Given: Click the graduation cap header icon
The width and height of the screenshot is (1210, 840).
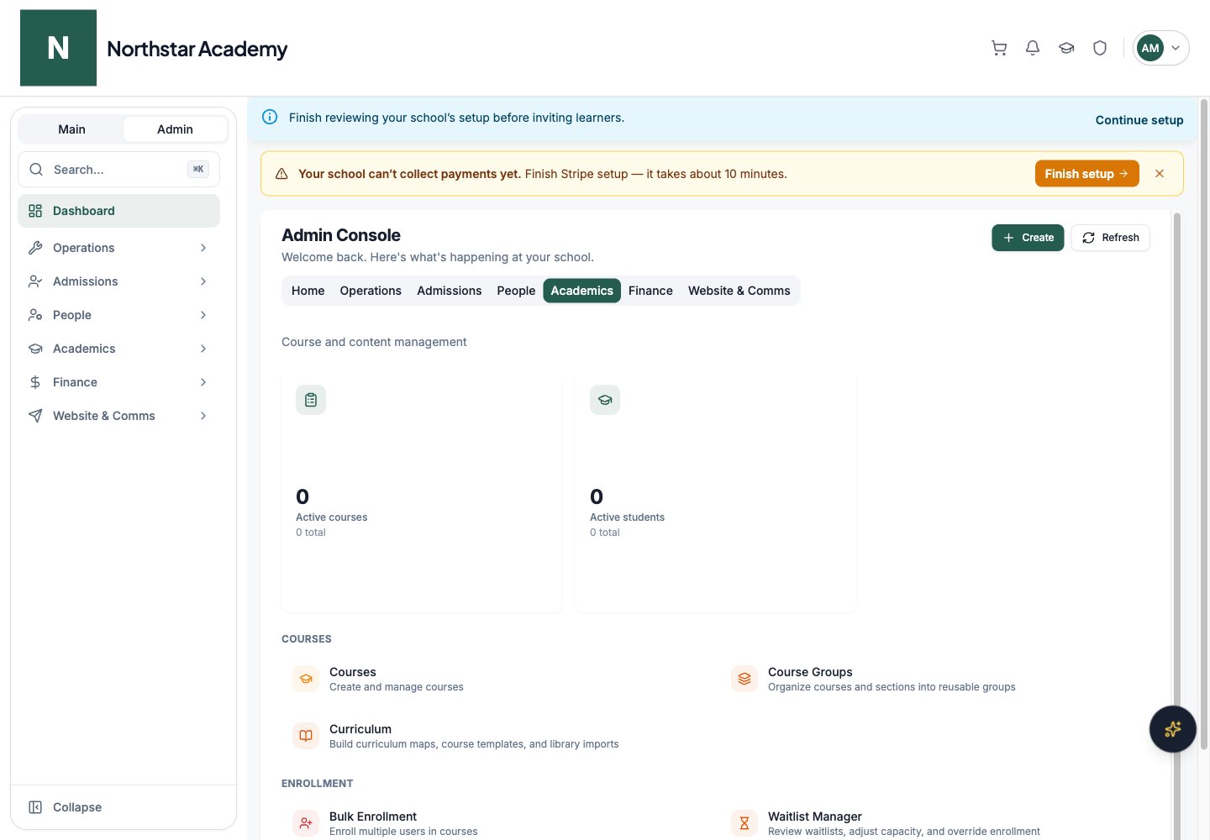Looking at the screenshot, I should [x=1066, y=48].
